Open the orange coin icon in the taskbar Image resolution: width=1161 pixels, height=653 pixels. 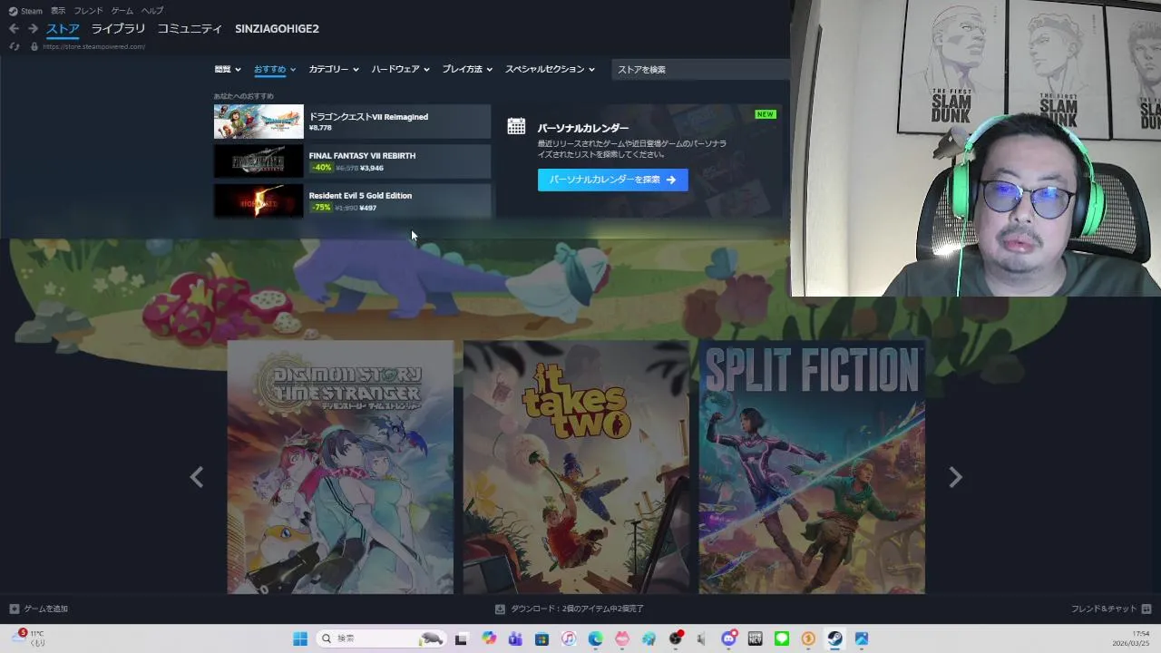coord(808,638)
